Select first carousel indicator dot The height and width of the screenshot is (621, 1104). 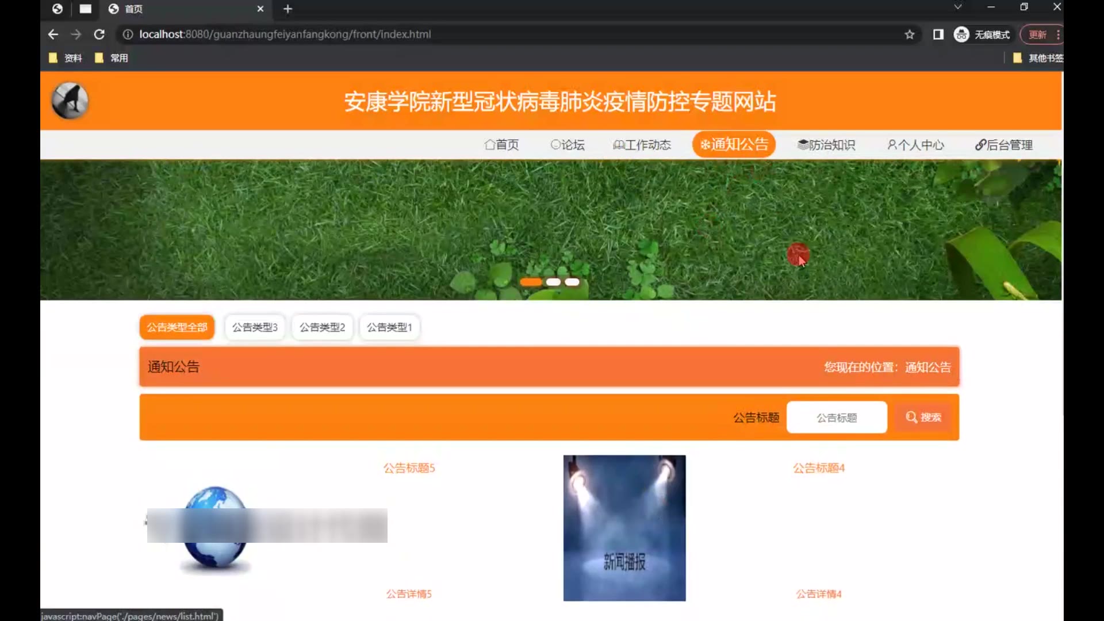coord(530,282)
